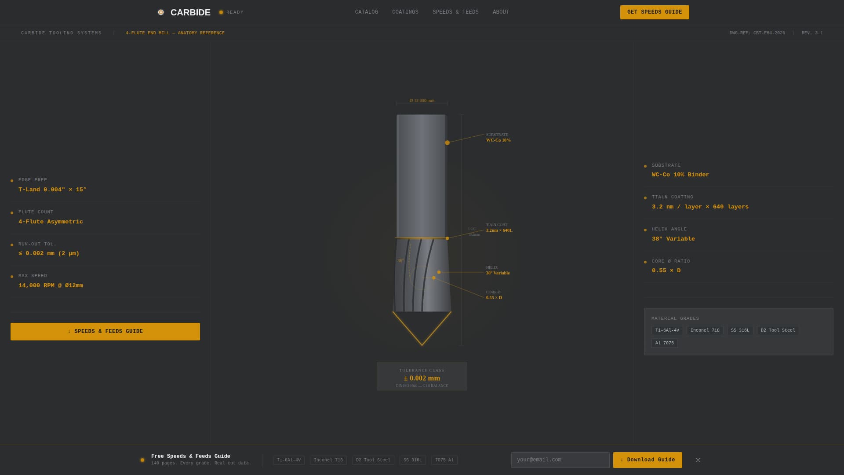The height and width of the screenshot is (475, 844).
Task: Toggle the SS 316L material grade chip
Action: tap(740, 330)
